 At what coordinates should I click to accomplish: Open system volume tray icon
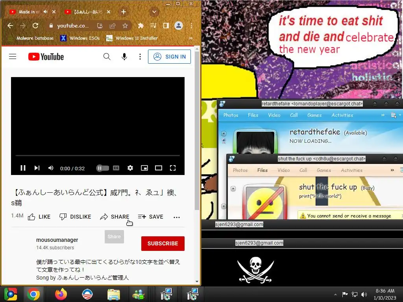pyautogui.click(x=364, y=295)
